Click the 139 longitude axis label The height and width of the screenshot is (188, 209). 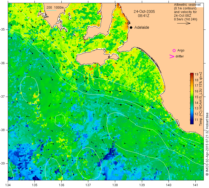(x=142, y=185)
